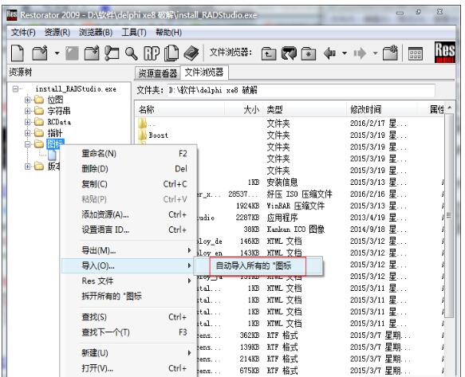This screenshot has width=465, height=377.
Task: Click the magnifier Find icon
Action: click(x=131, y=53)
